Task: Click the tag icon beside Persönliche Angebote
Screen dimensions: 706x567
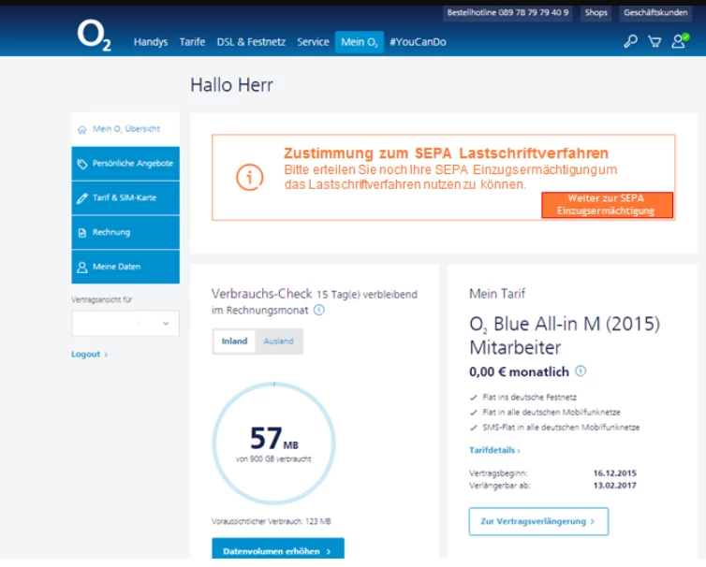Action: (x=82, y=164)
